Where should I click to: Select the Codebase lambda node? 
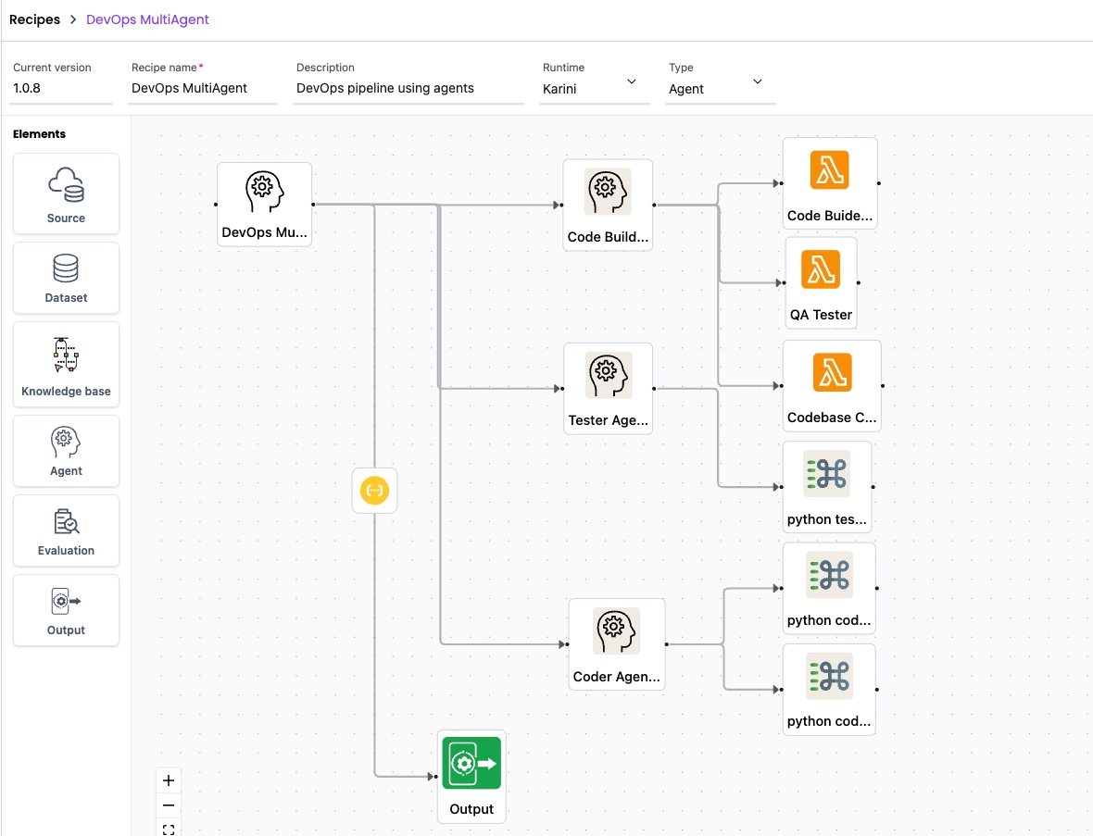click(832, 385)
